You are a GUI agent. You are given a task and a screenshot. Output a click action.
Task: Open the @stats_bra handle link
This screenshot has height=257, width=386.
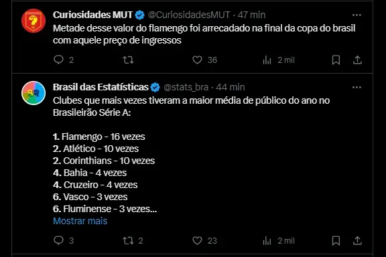point(186,87)
